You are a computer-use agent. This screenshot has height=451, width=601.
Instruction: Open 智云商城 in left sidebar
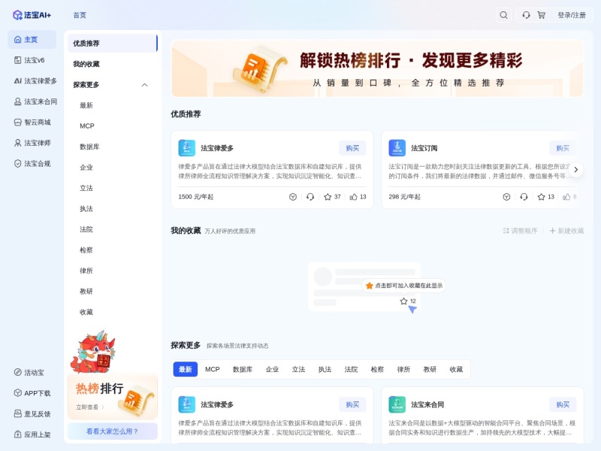[x=32, y=123]
